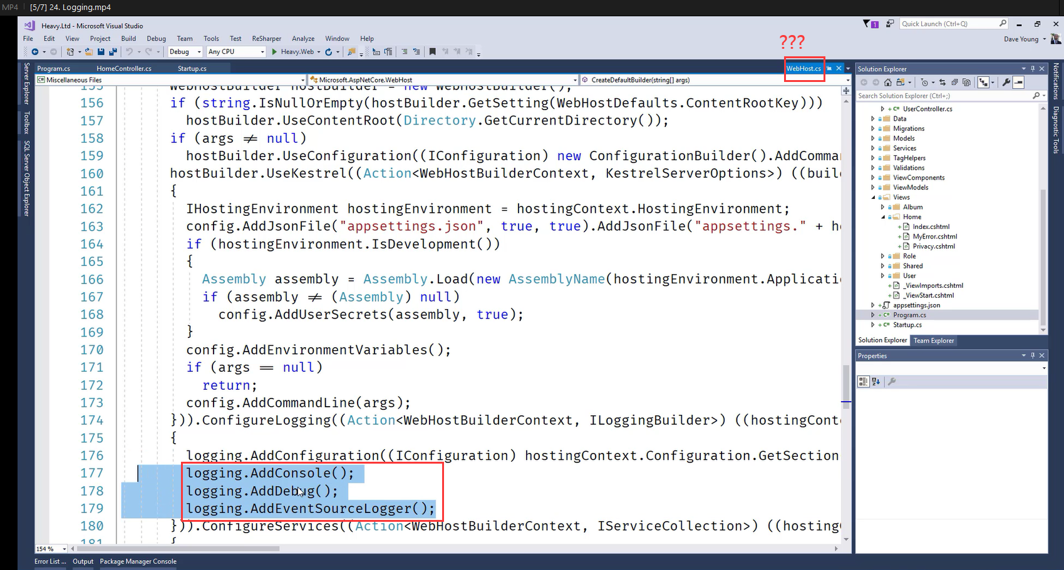The height and width of the screenshot is (570, 1064).
Task: Click the Home icon in Solution Explorer
Action: pos(888,83)
